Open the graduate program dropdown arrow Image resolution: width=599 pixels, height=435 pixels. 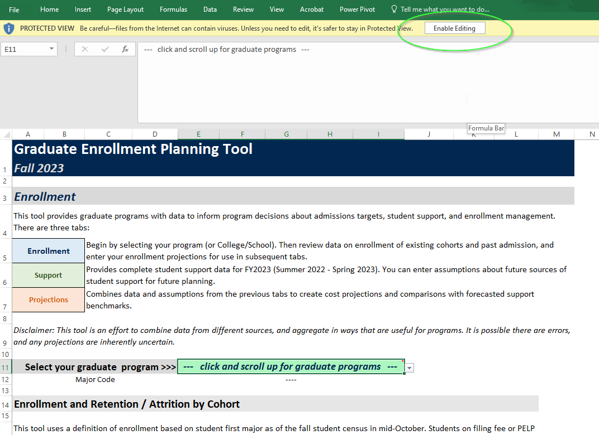[410, 368]
